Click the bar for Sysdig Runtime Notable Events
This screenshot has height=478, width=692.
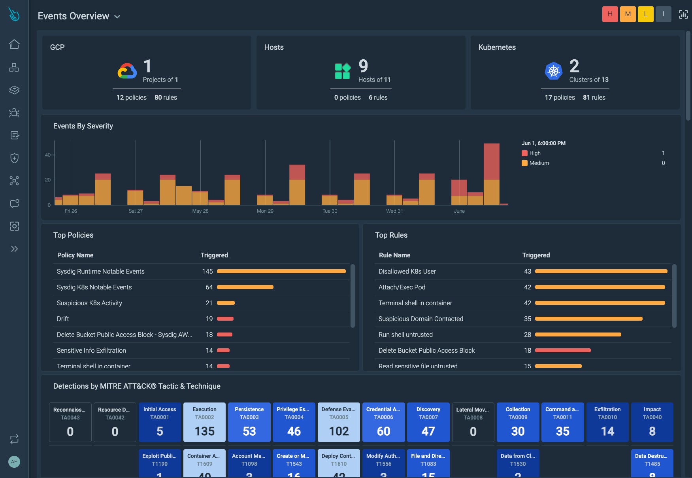coord(281,271)
